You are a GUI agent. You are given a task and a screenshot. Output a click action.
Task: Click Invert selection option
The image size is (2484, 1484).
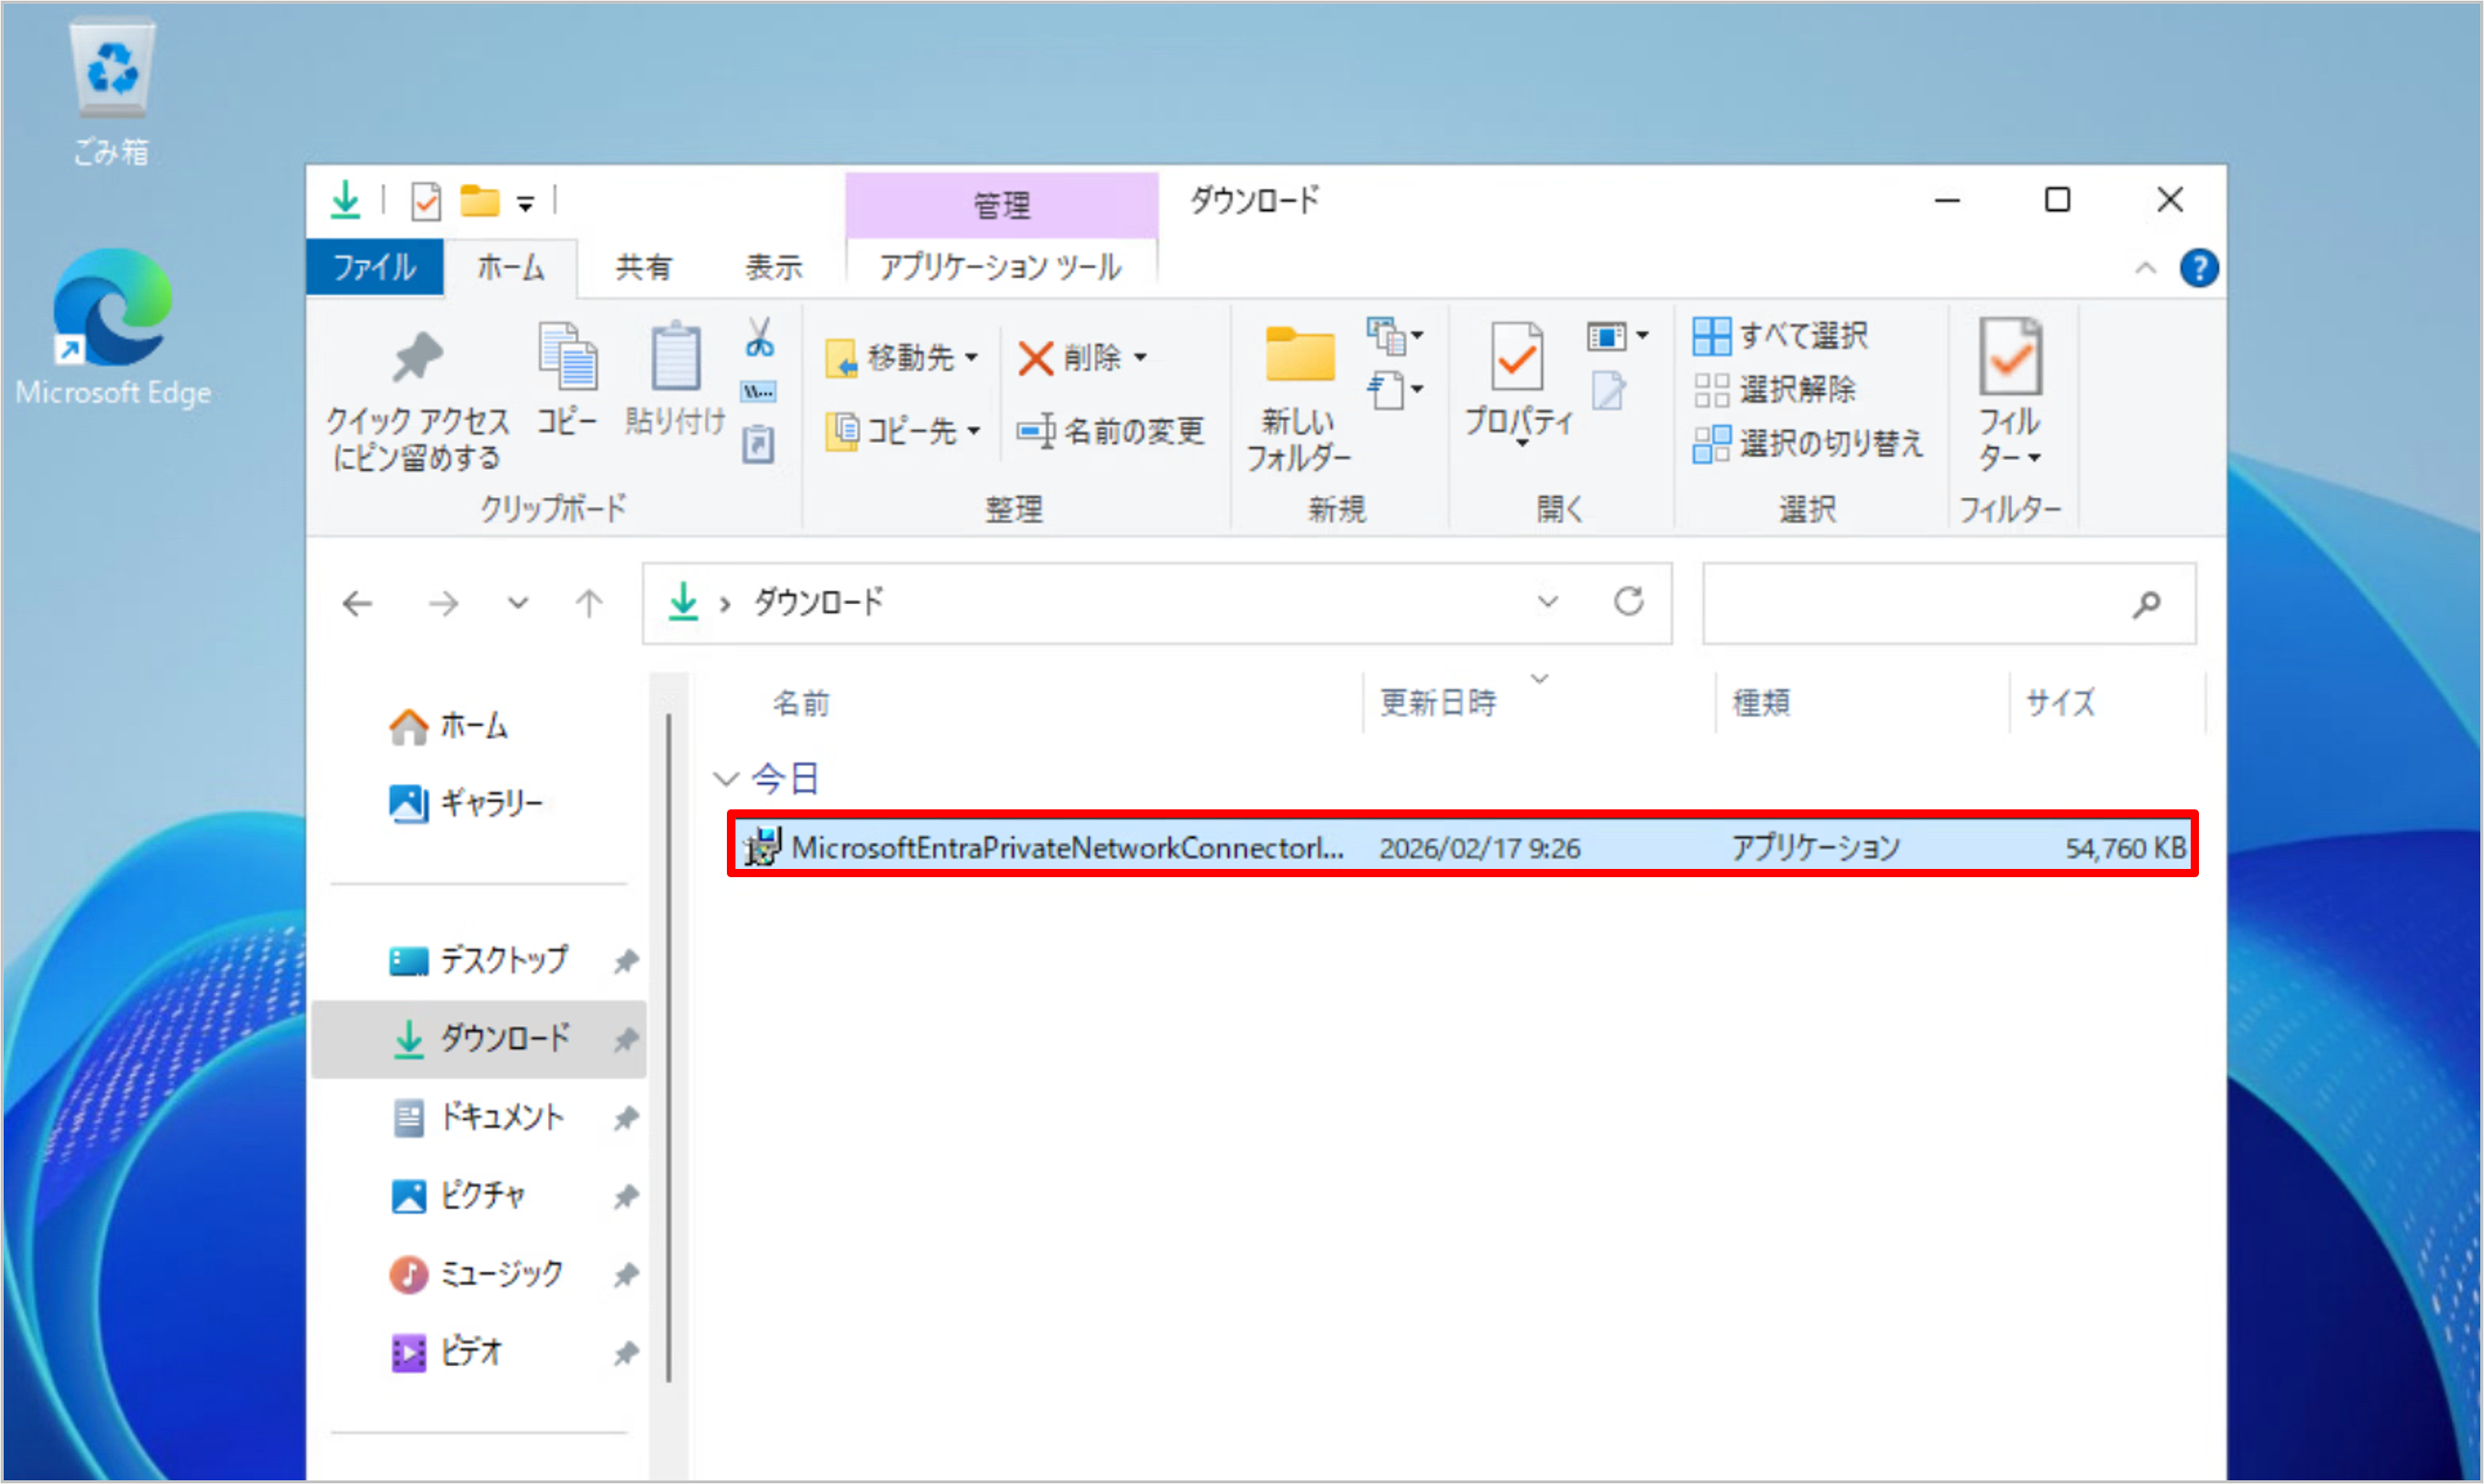[1808, 443]
